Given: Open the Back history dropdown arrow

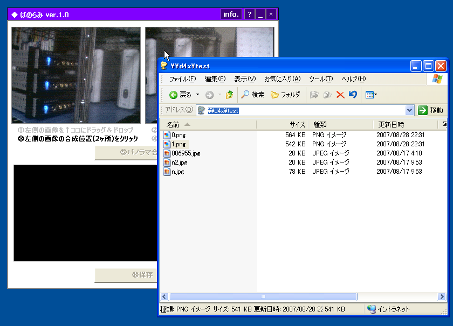Looking at the screenshot, I should (x=197, y=95).
